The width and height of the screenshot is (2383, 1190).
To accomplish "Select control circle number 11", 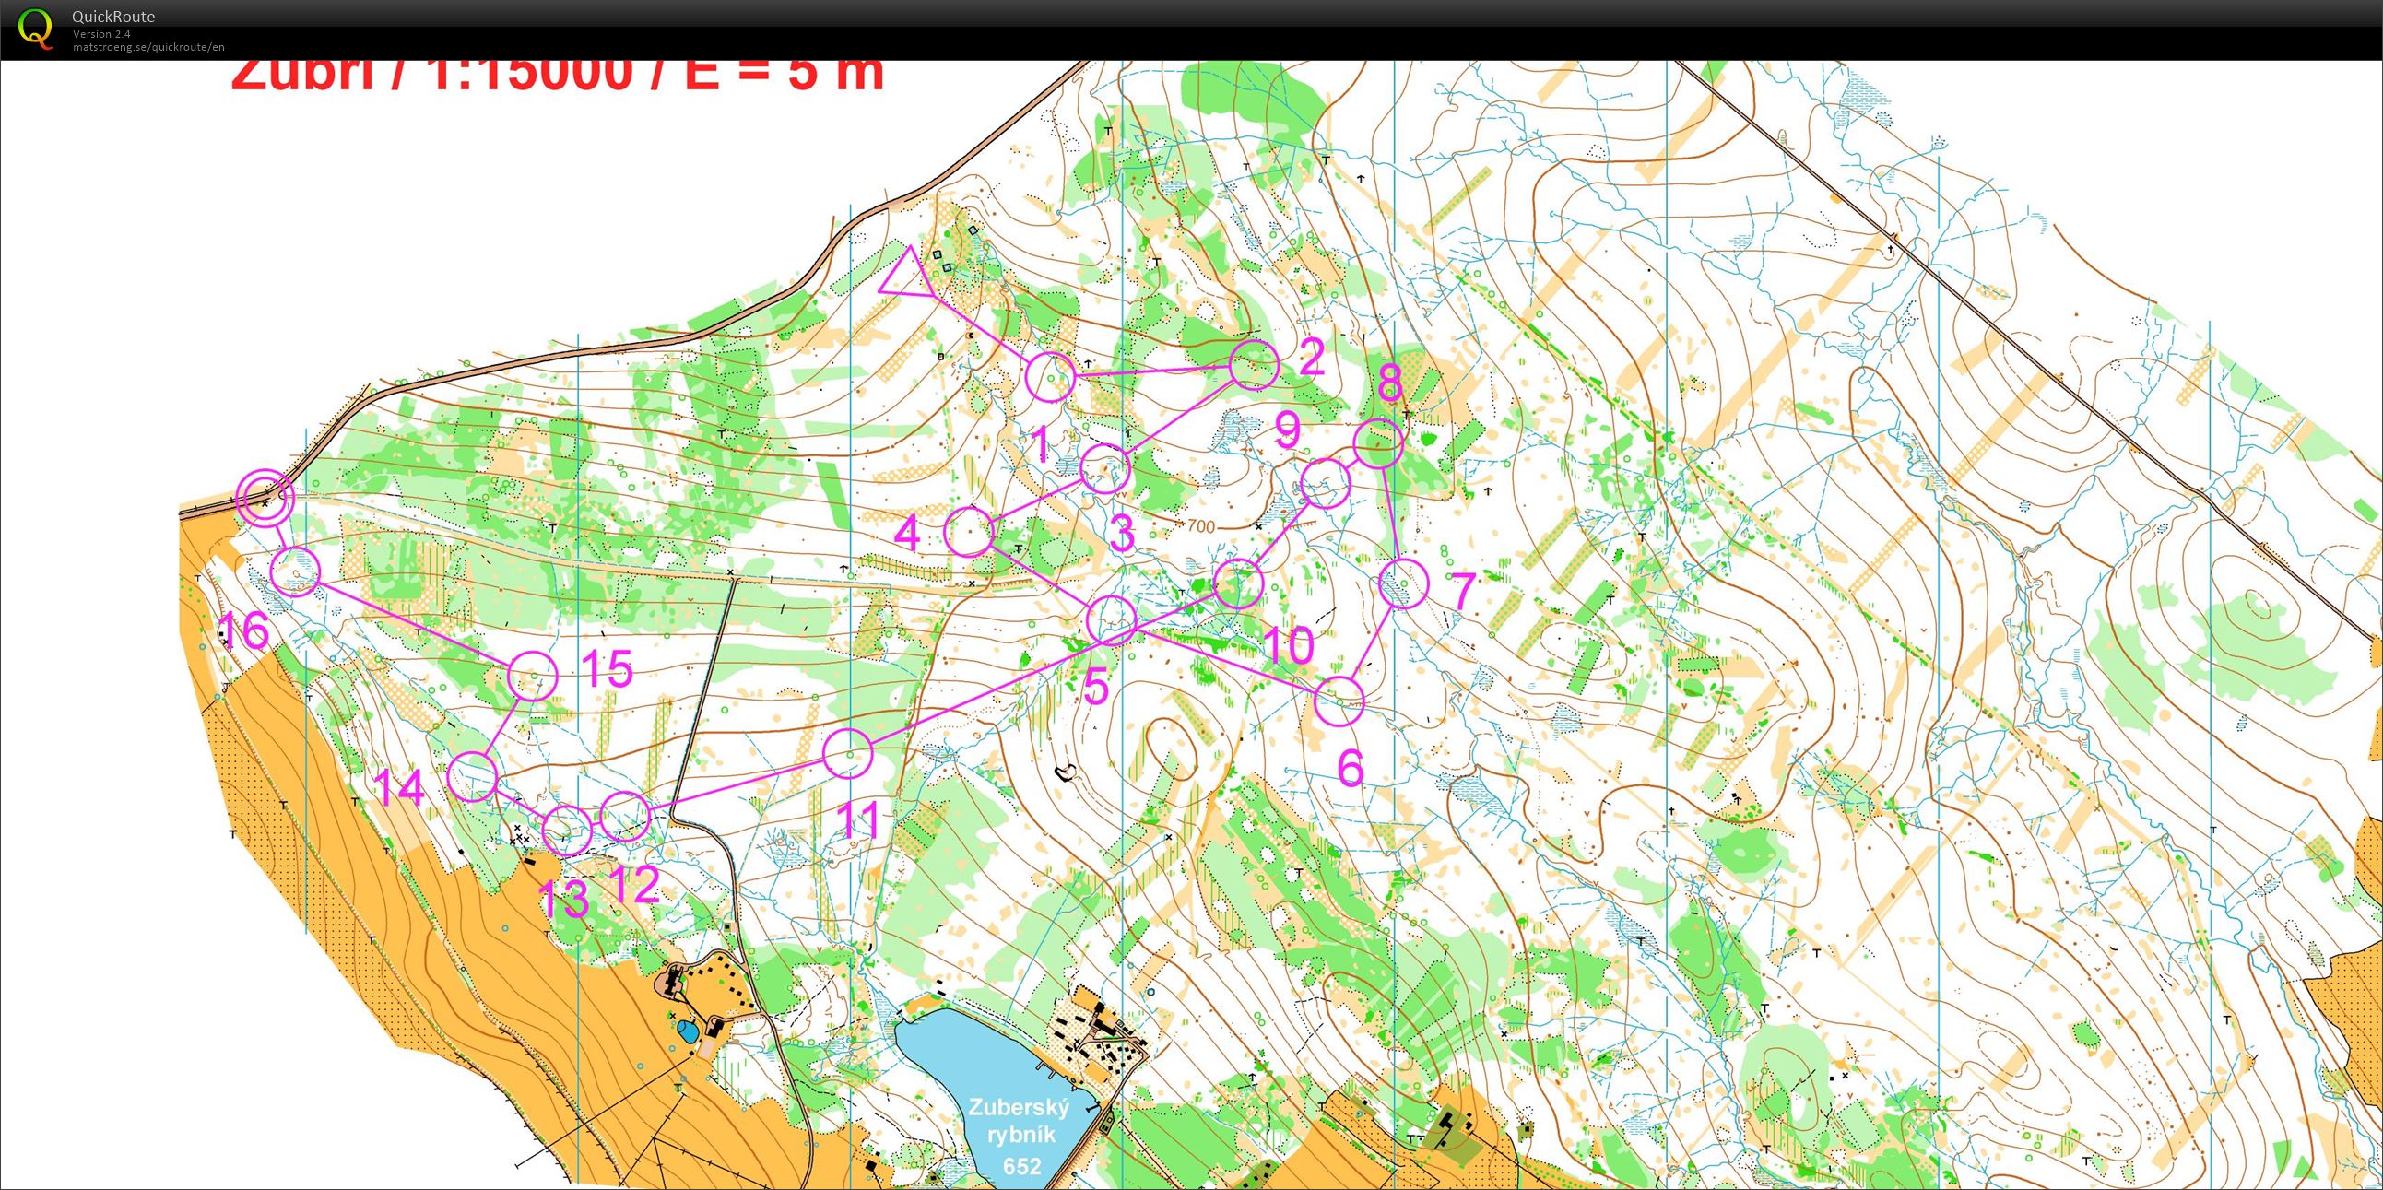I will point(847,754).
